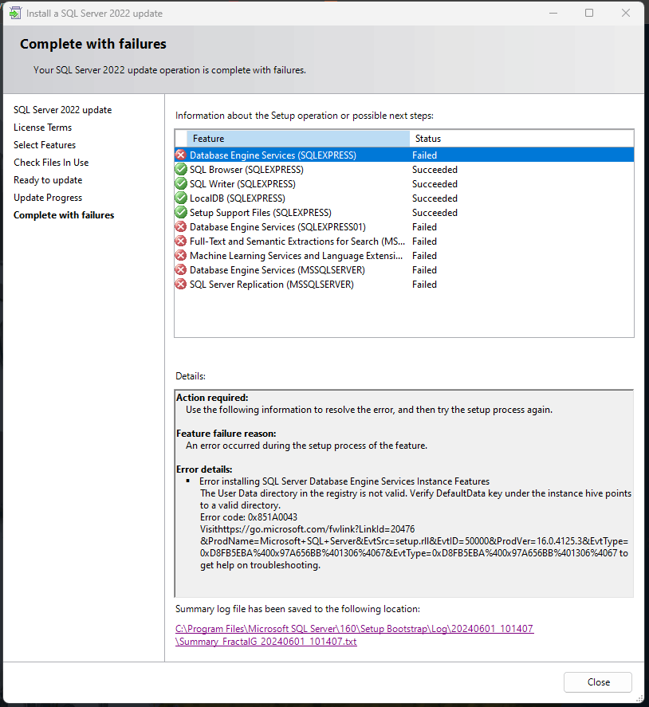Click the red failed icon for Database Engine Services (SQLEXPRESS)
649x707 pixels.
coord(181,155)
